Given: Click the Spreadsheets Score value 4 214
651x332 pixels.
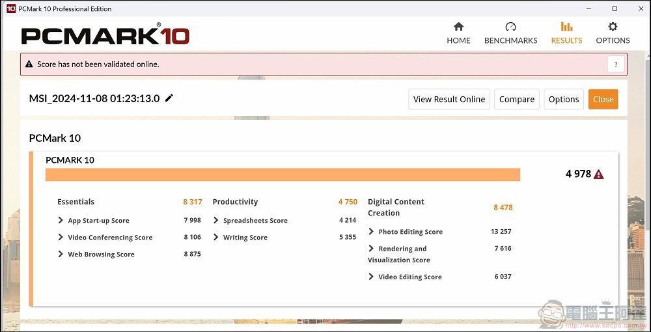Looking at the screenshot, I should tap(348, 220).
